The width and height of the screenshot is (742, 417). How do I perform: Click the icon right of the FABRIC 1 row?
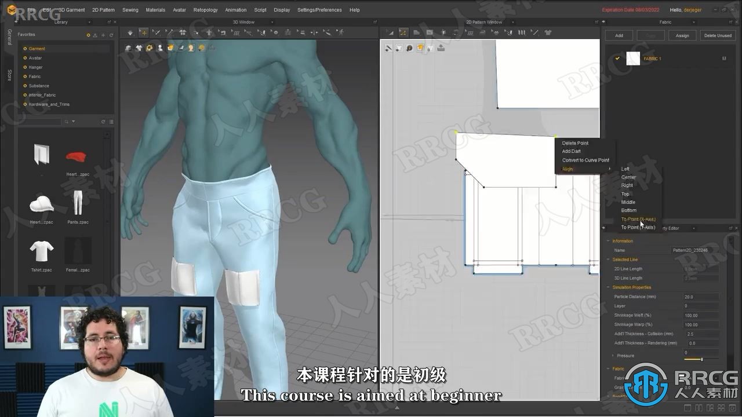(x=724, y=58)
